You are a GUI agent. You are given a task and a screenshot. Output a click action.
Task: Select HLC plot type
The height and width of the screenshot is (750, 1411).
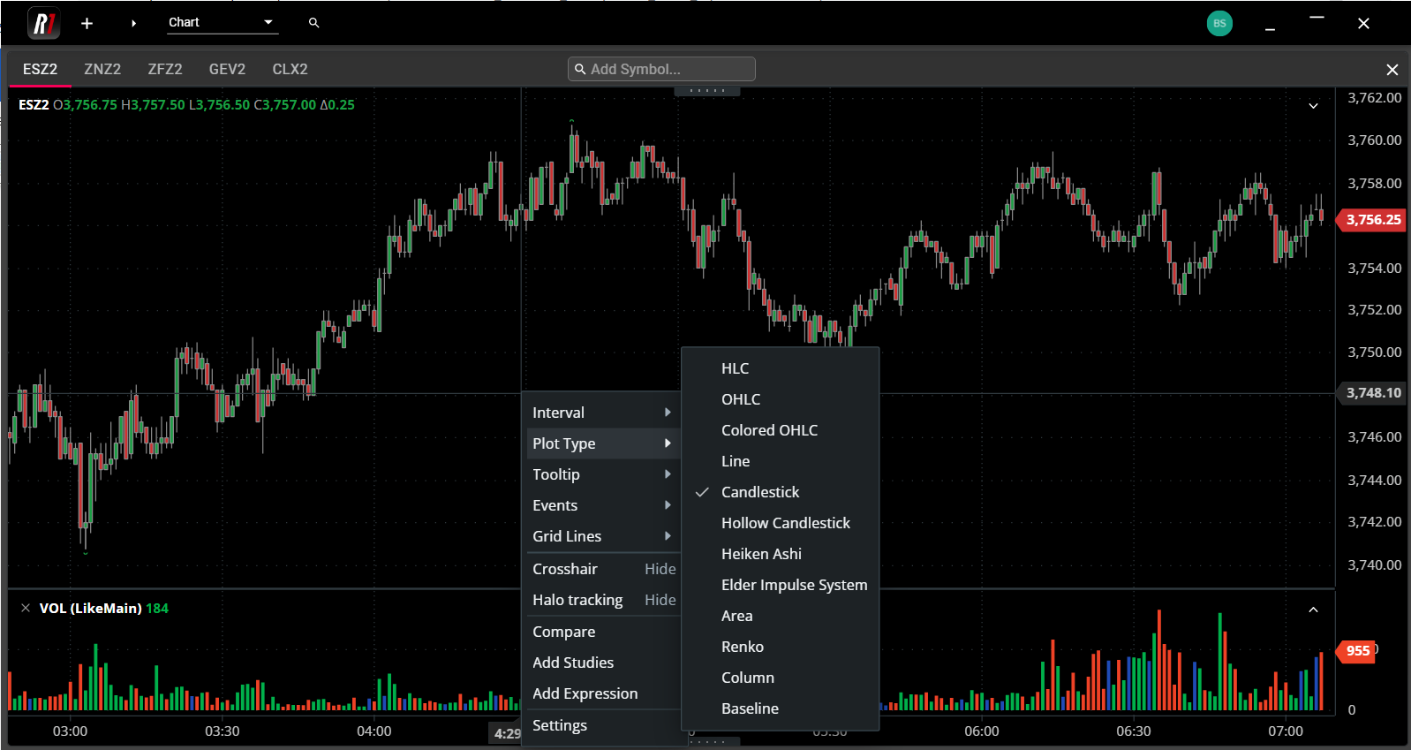coord(781,368)
